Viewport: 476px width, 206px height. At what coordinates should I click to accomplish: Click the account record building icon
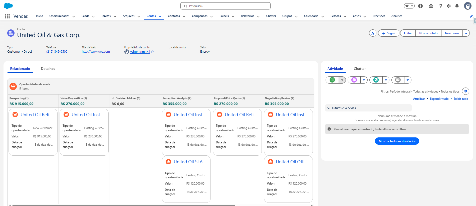pyautogui.click(x=11, y=33)
